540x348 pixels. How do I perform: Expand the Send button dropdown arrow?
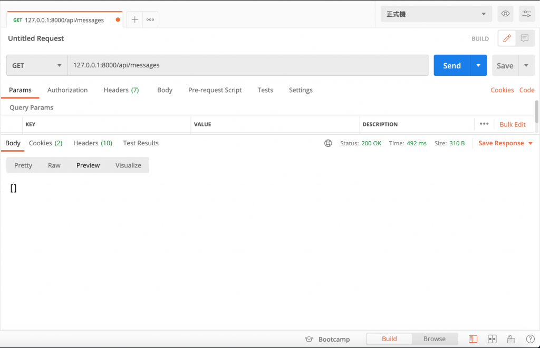(478, 65)
